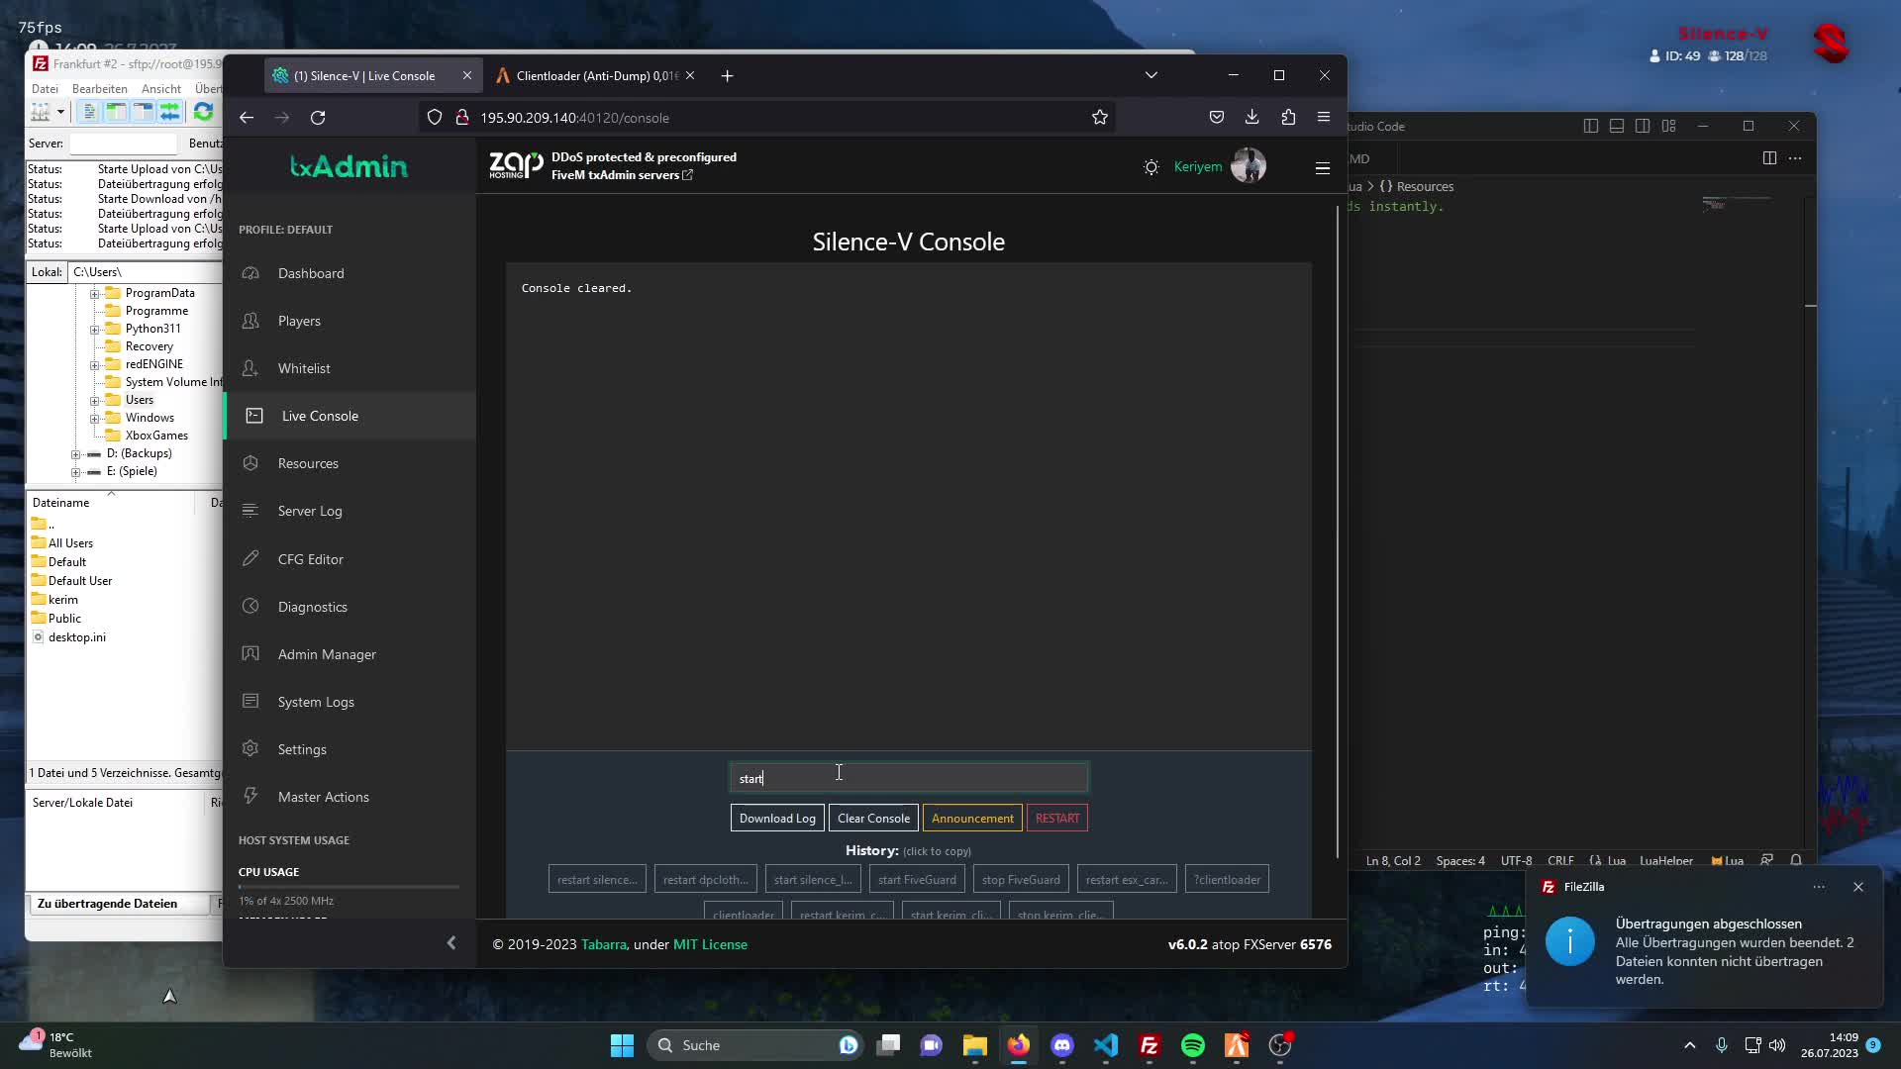Image resolution: width=1901 pixels, height=1069 pixels.
Task: Collapse the txAdmin sidebar with the chevron
Action: [x=451, y=942]
